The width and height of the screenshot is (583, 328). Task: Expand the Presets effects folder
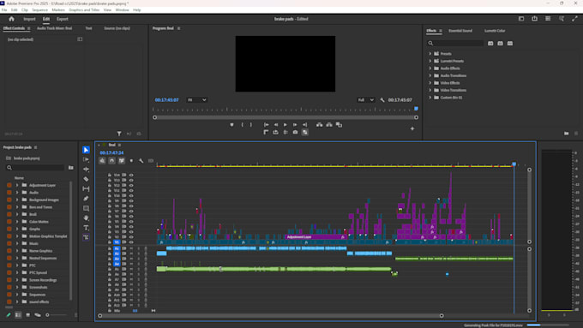pyautogui.click(x=430, y=54)
